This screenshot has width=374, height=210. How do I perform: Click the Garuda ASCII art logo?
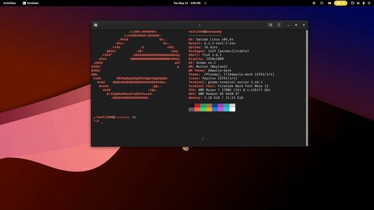coord(136,65)
